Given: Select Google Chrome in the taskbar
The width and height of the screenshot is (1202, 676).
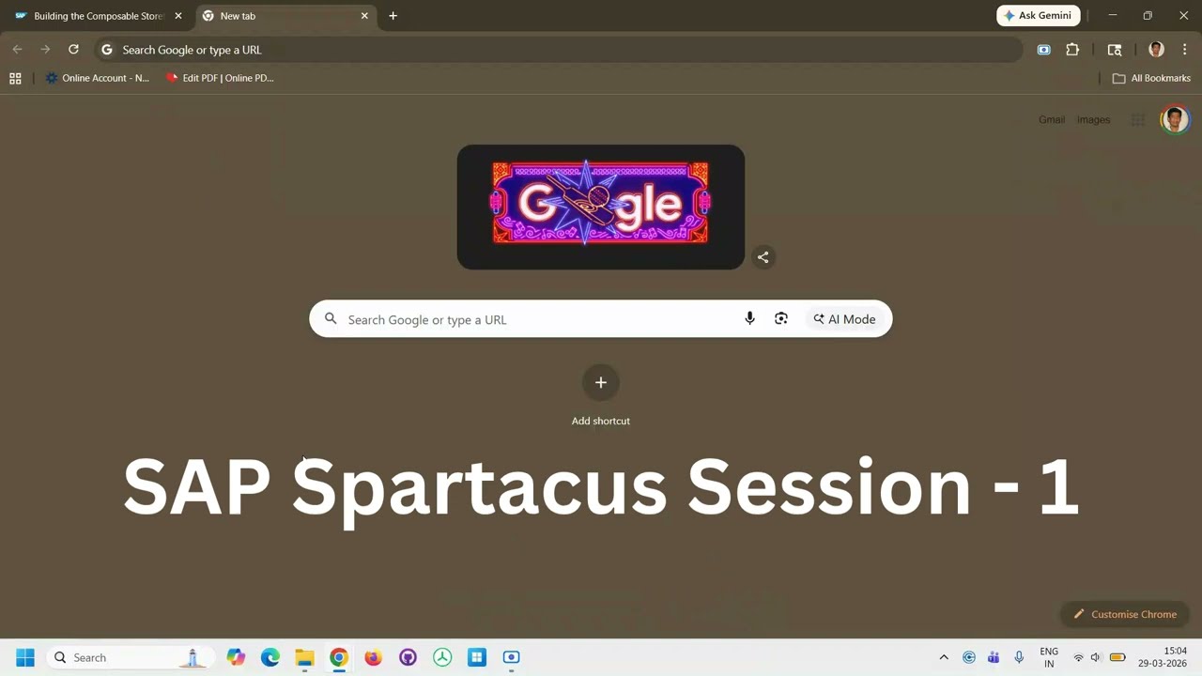Looking at the screenshot, I should 339,657.
